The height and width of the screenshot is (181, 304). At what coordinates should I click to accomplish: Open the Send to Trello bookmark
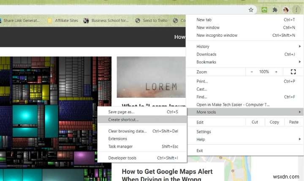point(151,20)
